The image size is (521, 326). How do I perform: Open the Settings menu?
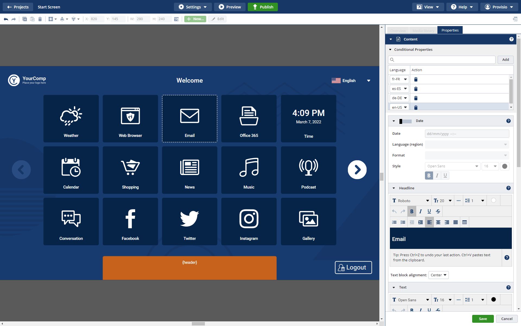click(193, 7)
